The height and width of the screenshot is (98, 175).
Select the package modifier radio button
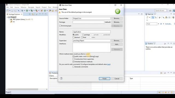[83, 35]
